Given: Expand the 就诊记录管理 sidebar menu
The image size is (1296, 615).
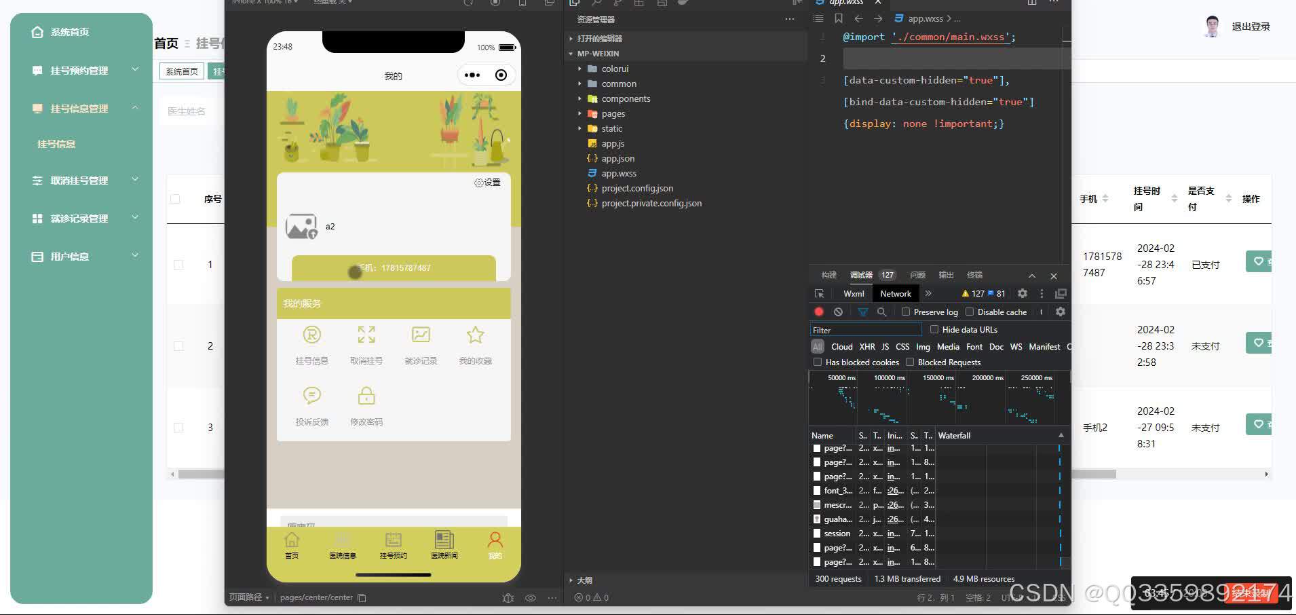Looking at the screenshot, I should (x=85, y=218).
